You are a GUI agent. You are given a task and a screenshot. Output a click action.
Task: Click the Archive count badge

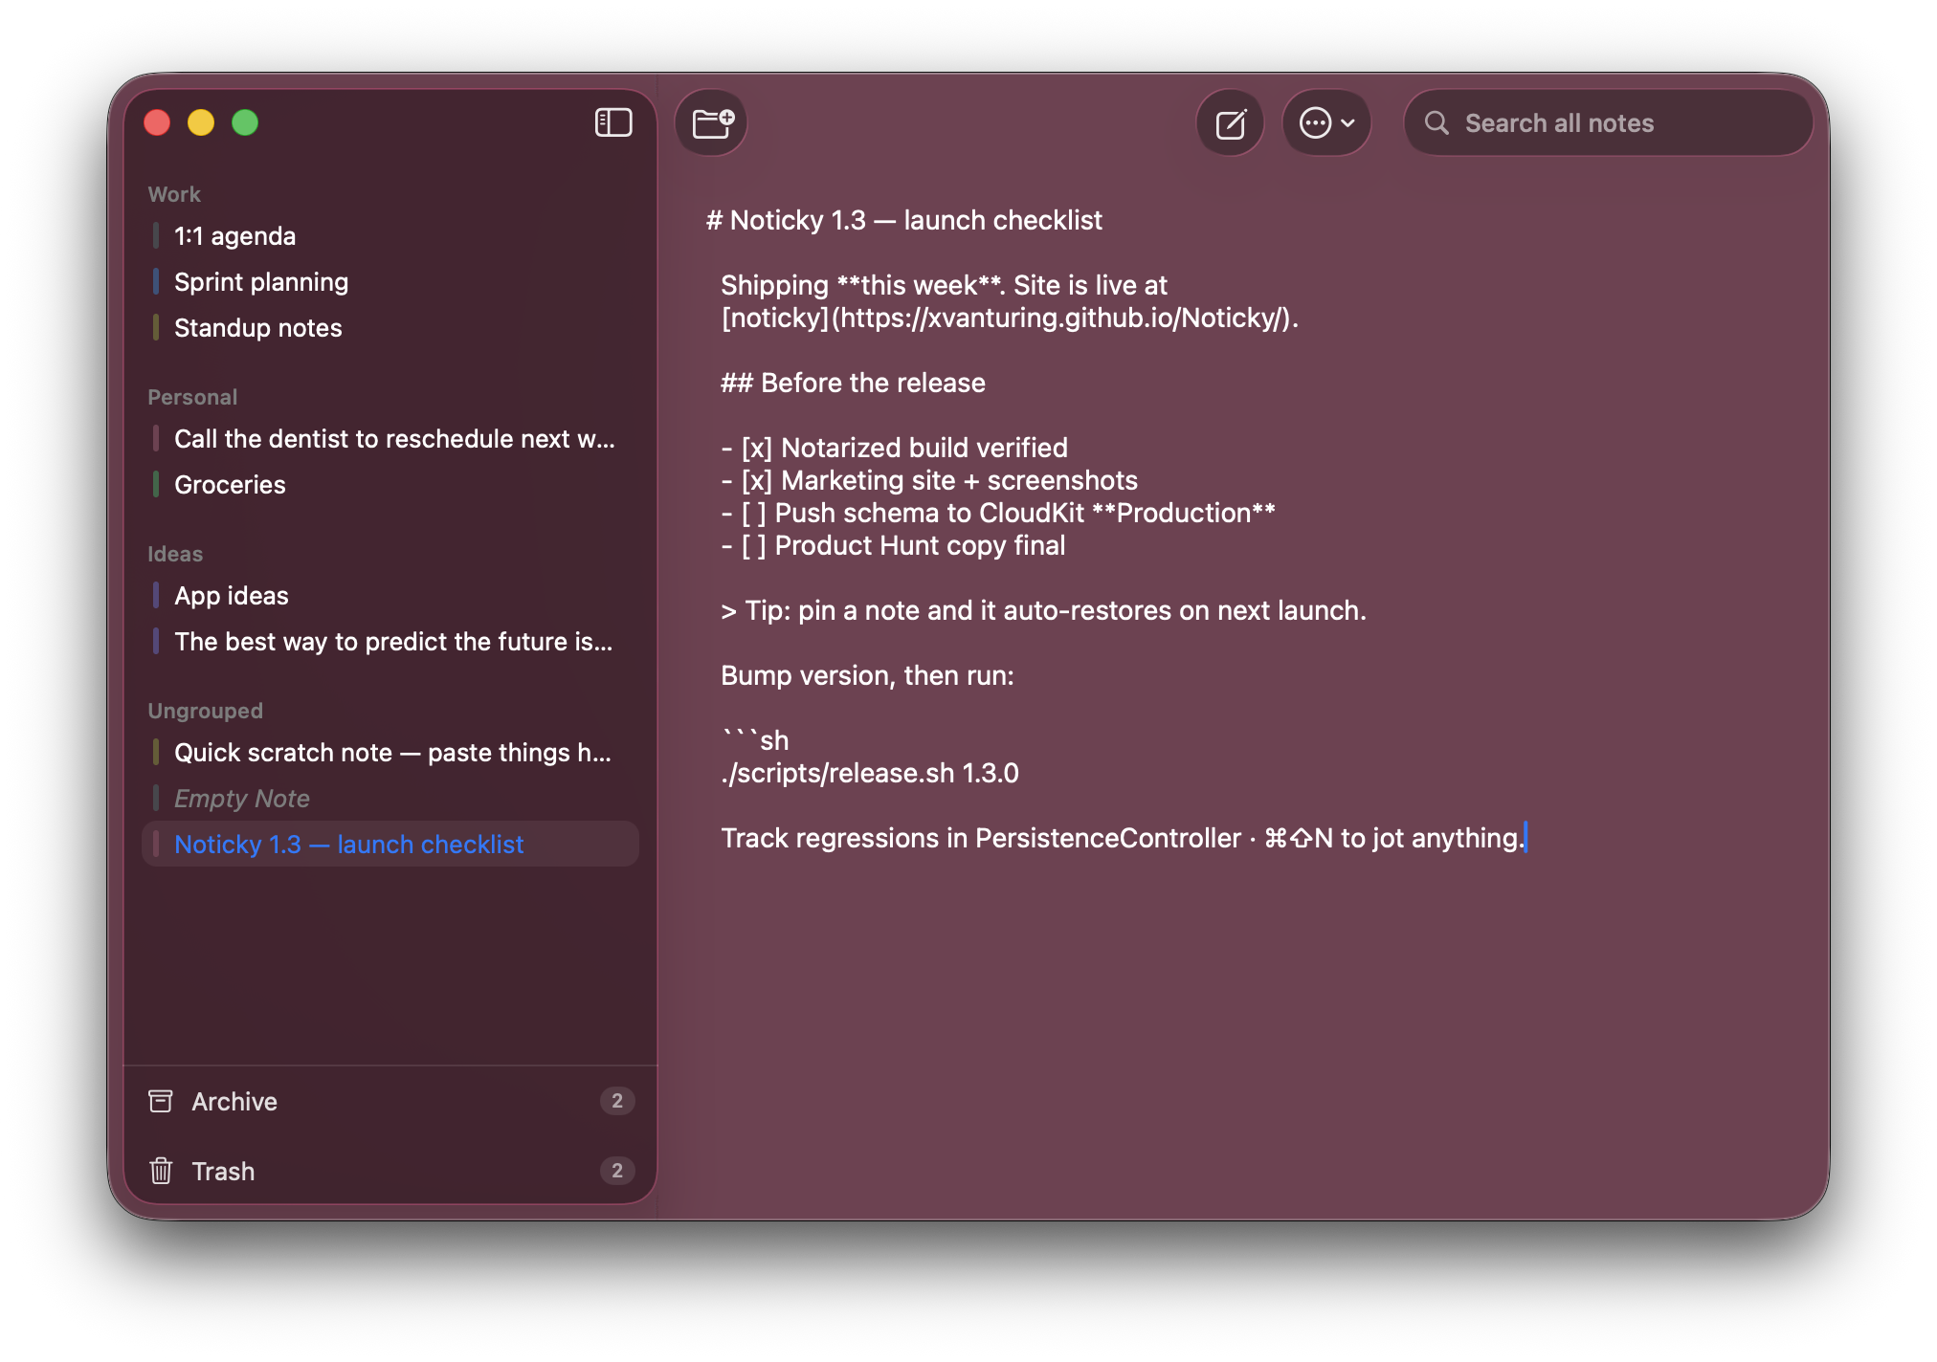click(x=617, y=1101)
